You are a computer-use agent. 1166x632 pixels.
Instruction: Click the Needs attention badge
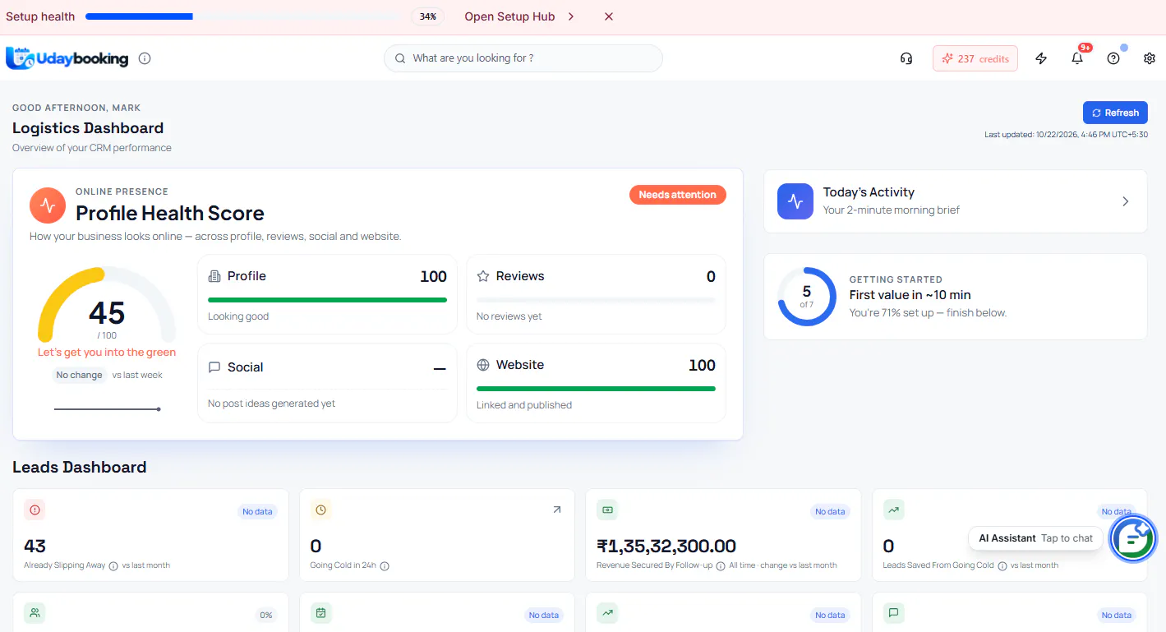click(x=678, y=195)
